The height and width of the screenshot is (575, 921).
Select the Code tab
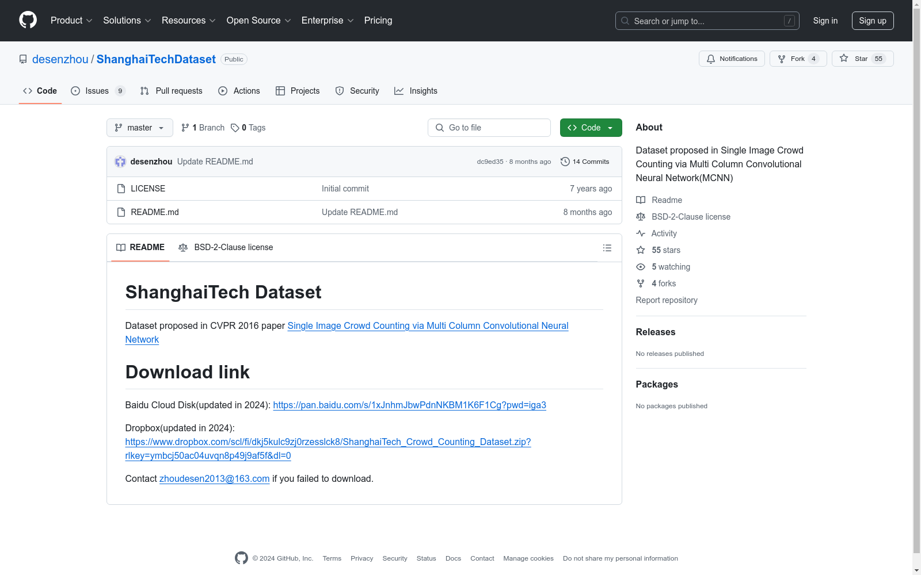(x=40, y=91)
